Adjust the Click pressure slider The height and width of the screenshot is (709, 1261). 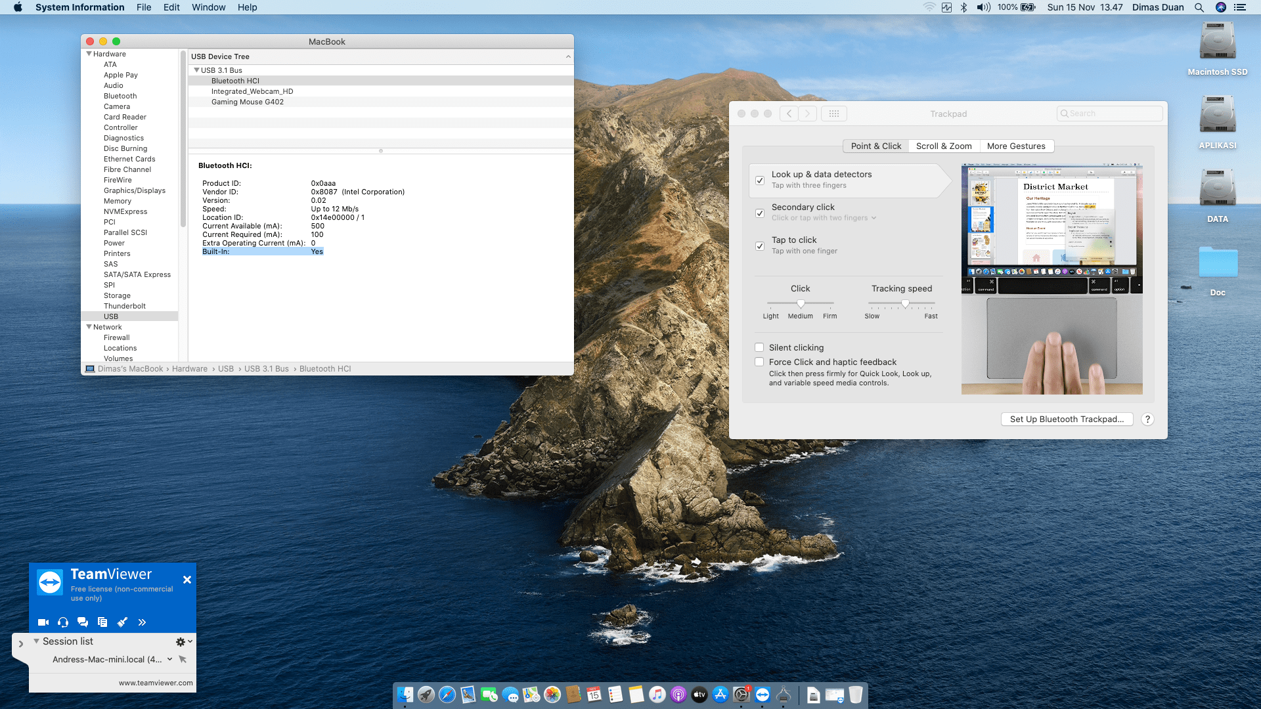pyautogui.click(x=801, y=303)
